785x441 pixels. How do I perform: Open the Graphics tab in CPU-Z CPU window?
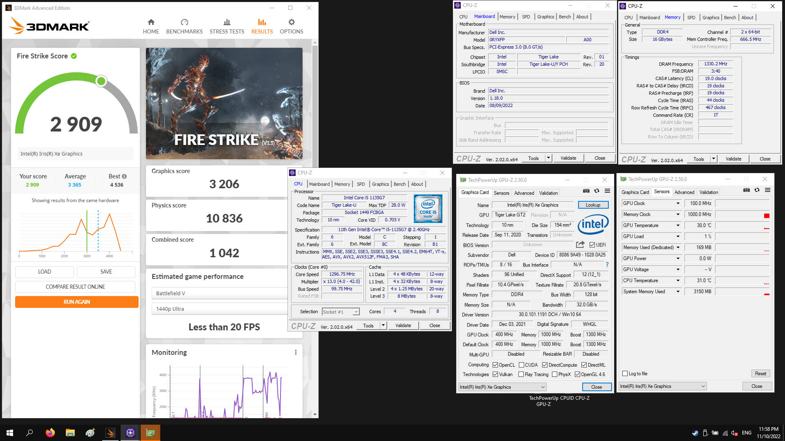[x=380, y=184]
